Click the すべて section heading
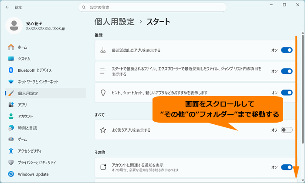The width and height of the screenshot is (305, 183). 100,115
